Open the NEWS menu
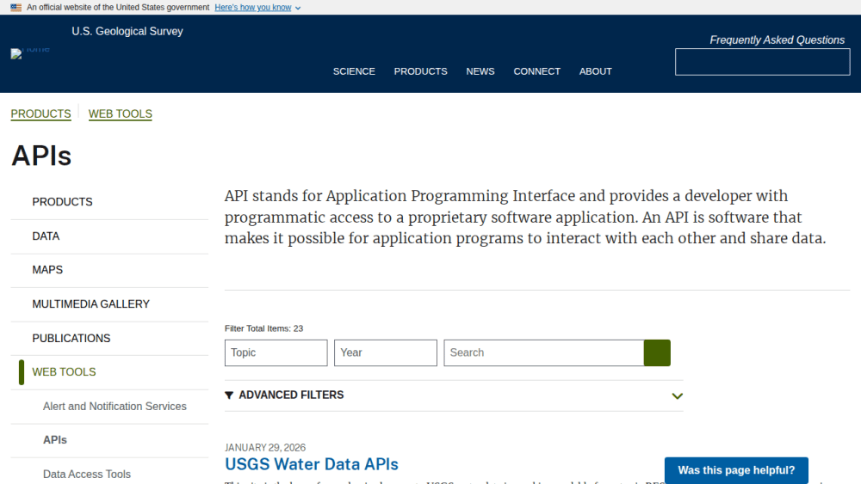This screenshot has width=861, height=484. [x=480, y=72]
